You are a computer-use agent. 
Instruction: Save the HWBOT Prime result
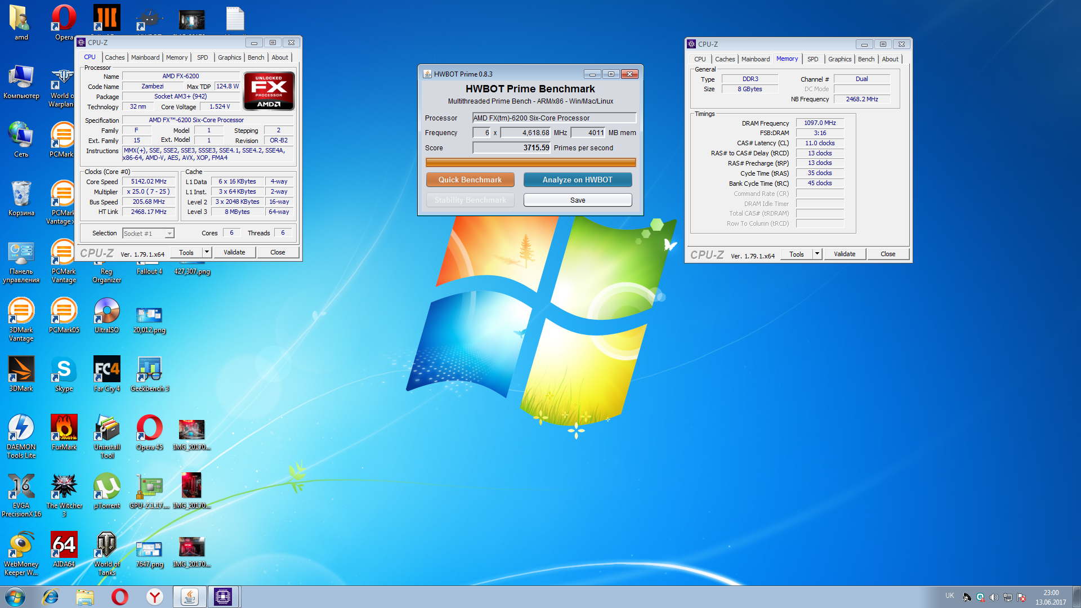coord(578,200)
